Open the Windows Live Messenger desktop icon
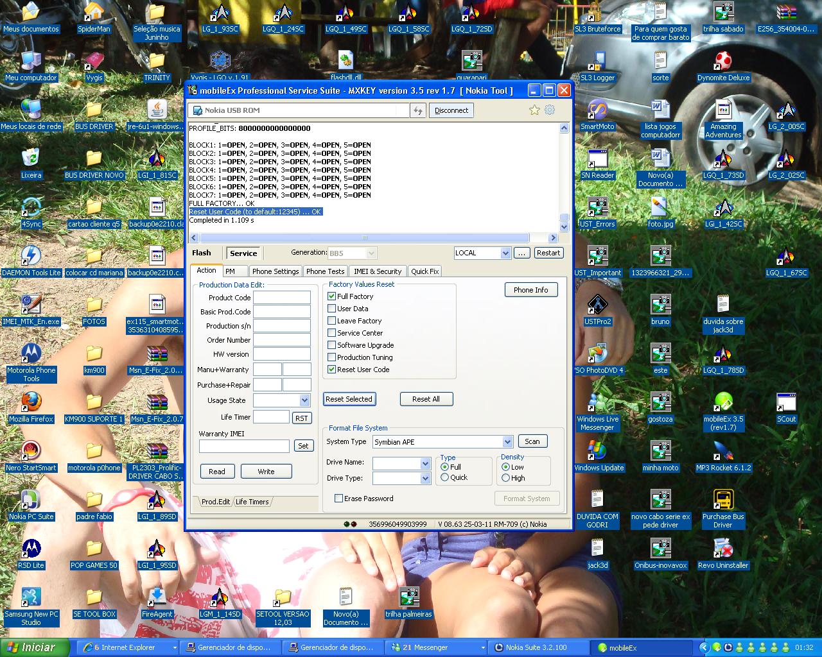 click(597, 411)
